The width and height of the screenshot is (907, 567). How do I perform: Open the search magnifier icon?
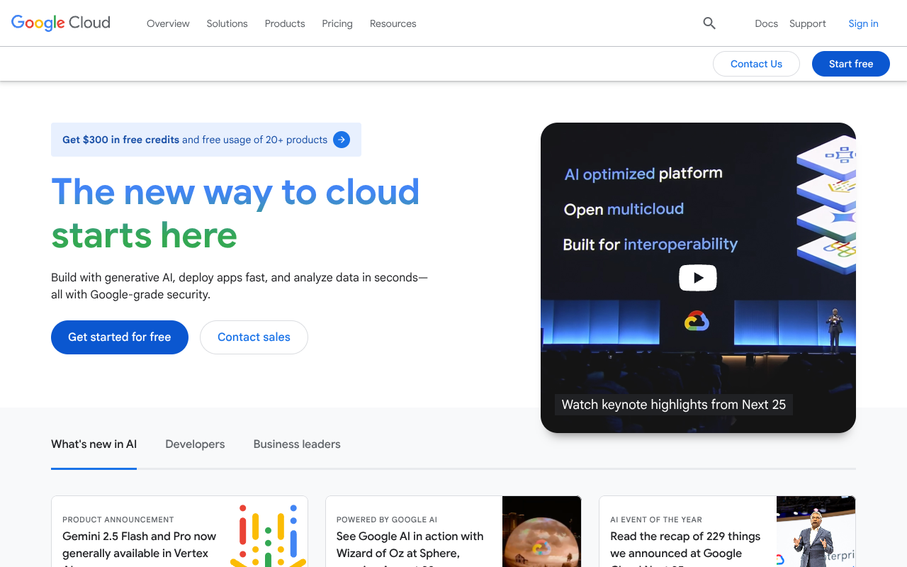[x=709, y=23]
